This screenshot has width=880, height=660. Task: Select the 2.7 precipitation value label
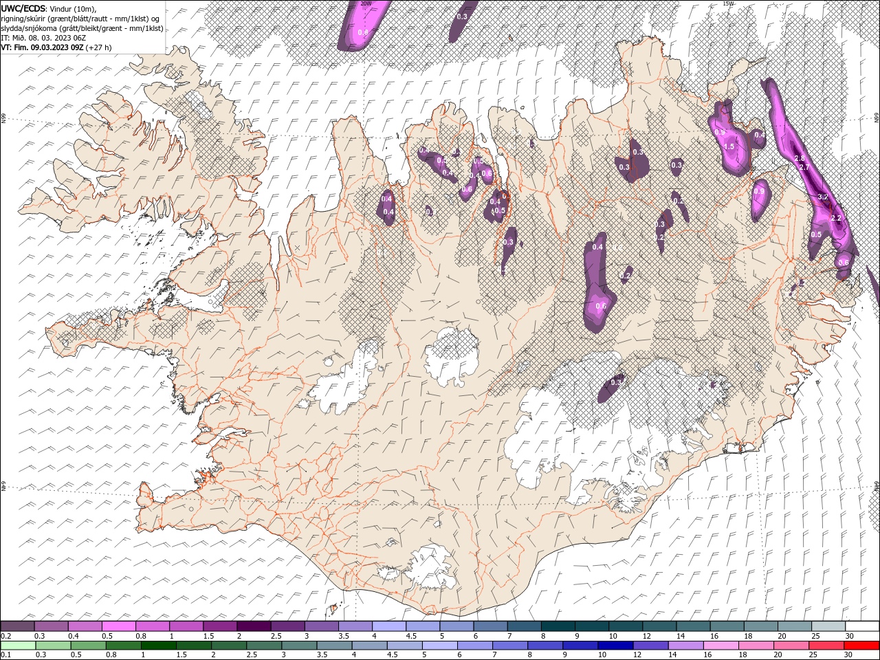806,167
